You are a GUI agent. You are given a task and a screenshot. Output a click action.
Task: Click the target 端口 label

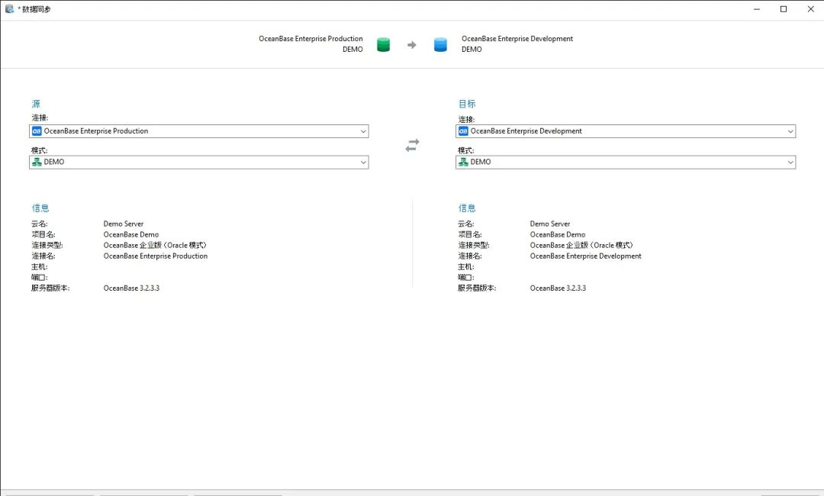point(466,278)
